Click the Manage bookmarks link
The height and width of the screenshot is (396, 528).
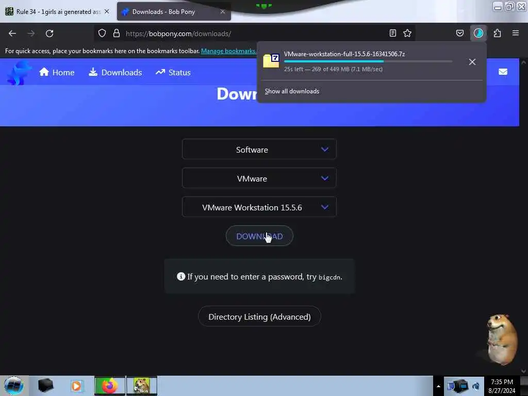coord(228,51)
